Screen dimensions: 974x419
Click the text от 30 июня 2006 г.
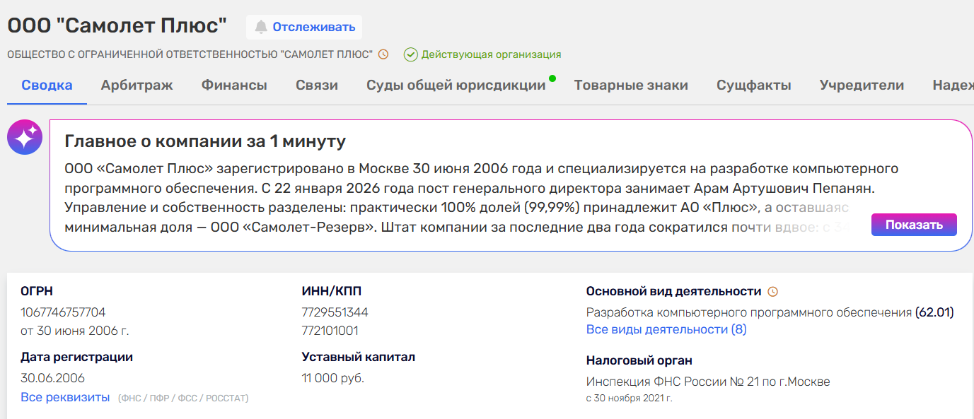pyautogui.click(x=75, y=331)
